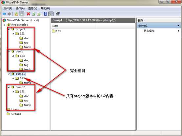
Task: Select the tag folder under dump
Action: [26, 65]
